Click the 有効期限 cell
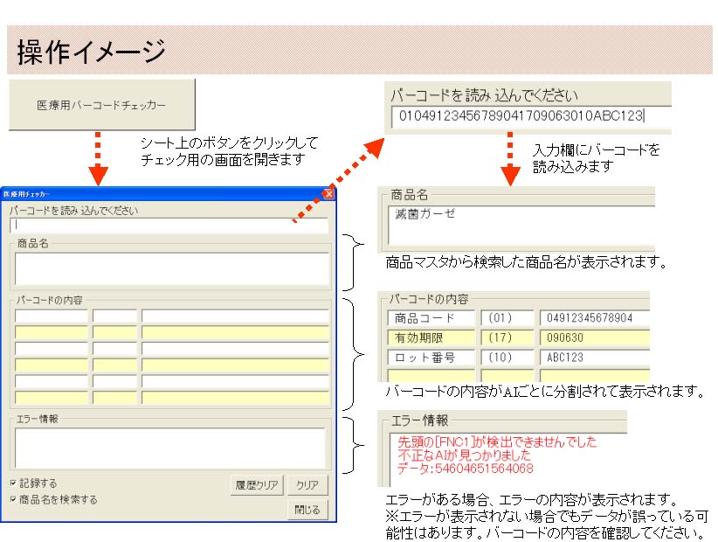Screen dimensions: 718x542 (x=431, y=337)
